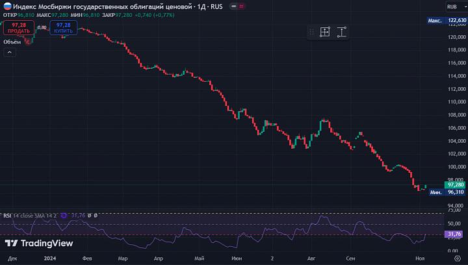This screenshot has height=265, width=468.
Task: Click the Купить 97,28 buy button
Action: pos(64,28)
